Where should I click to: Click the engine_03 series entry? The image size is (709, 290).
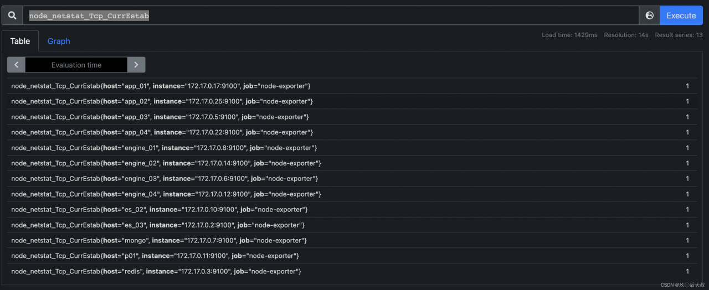pyautogui.click(x=352, y=179)
